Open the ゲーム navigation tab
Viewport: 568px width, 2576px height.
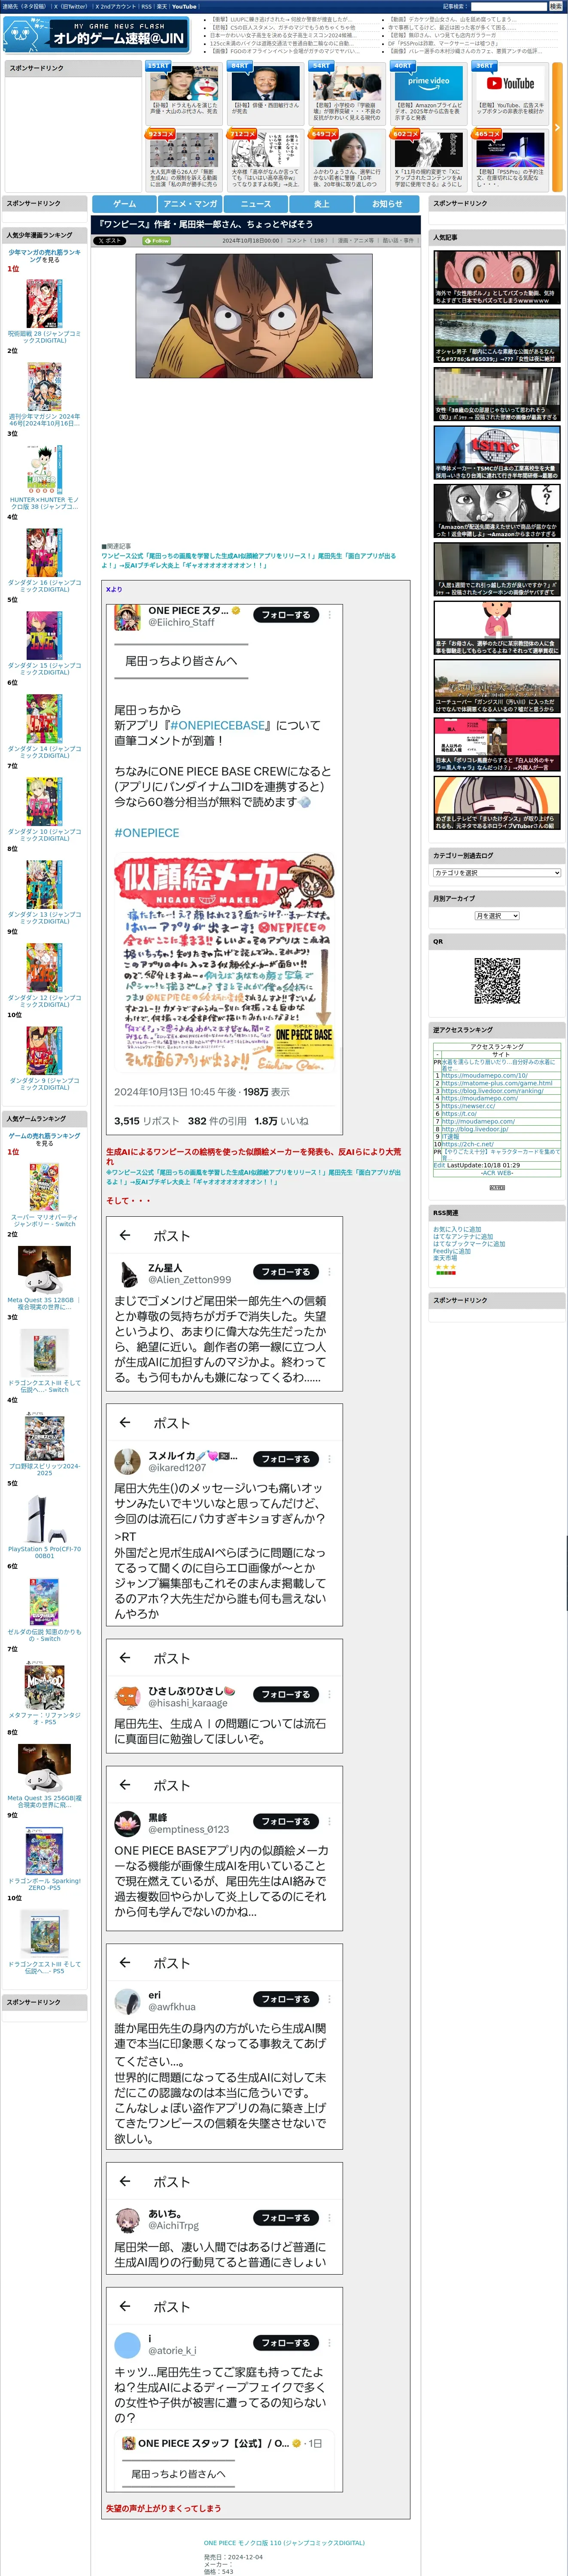tap(125, 204)
